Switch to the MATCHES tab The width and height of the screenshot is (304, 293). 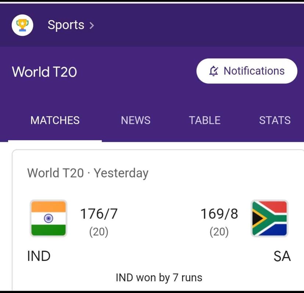click(55, 120)
